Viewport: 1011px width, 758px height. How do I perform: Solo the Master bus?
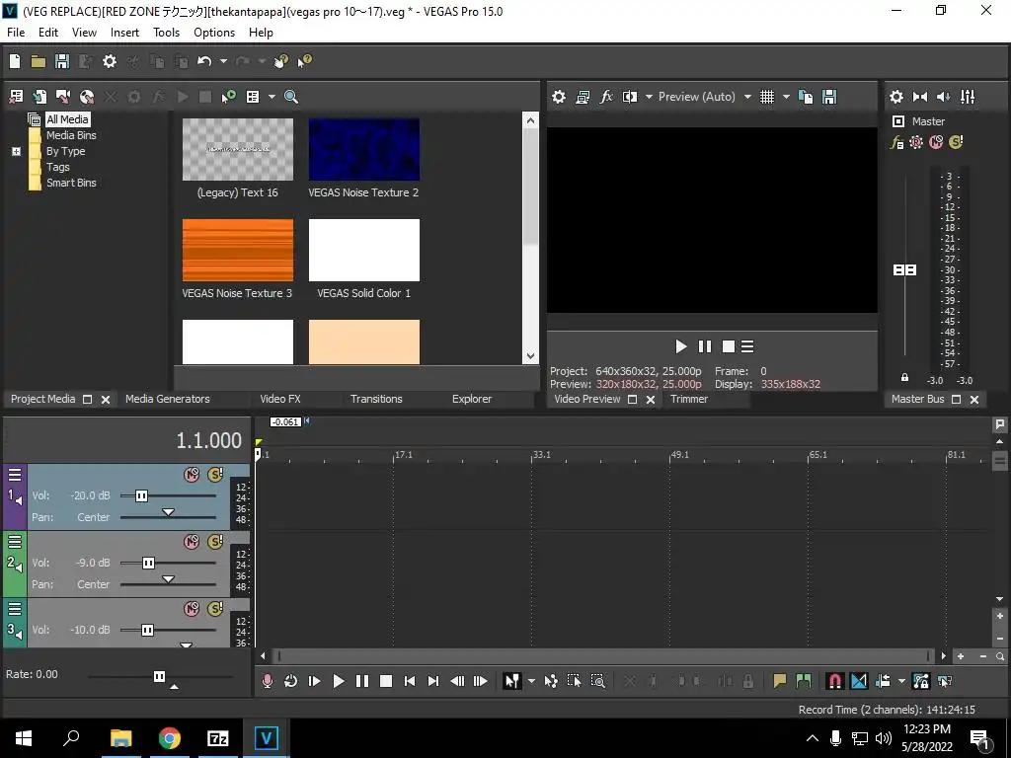click(956, 142)
